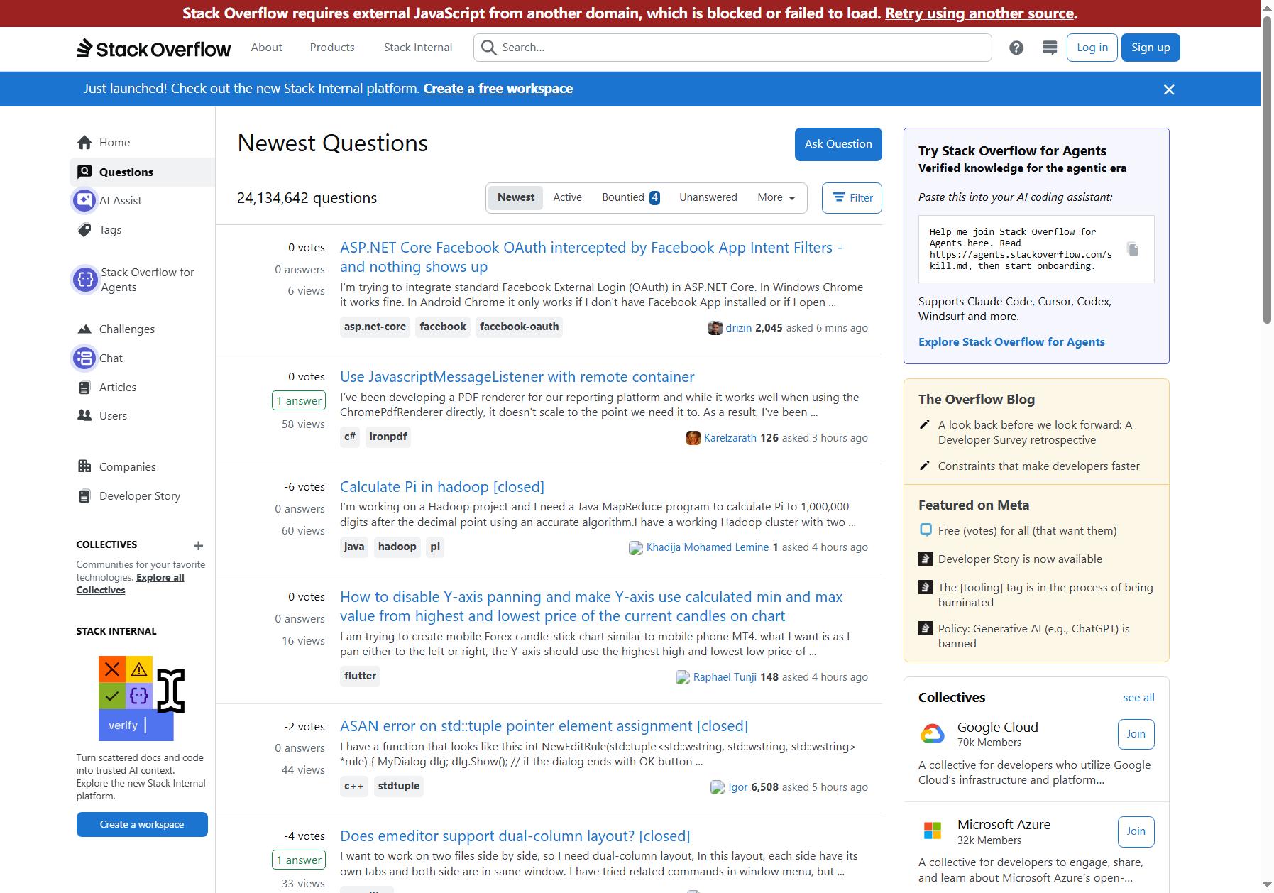Click the Ask Question button
The height and width of the screenshot is (893, 1274).
pos(838,144)
